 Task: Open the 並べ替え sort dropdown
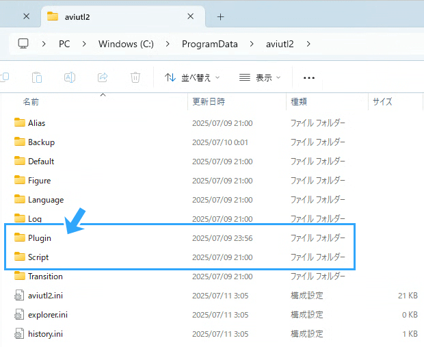point(192,78)
